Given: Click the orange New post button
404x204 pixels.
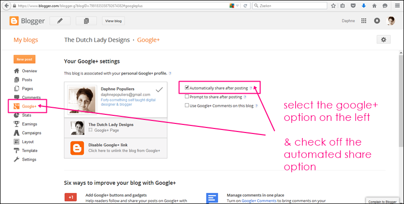Looking at the screenshot, I should tap(25, 59).
